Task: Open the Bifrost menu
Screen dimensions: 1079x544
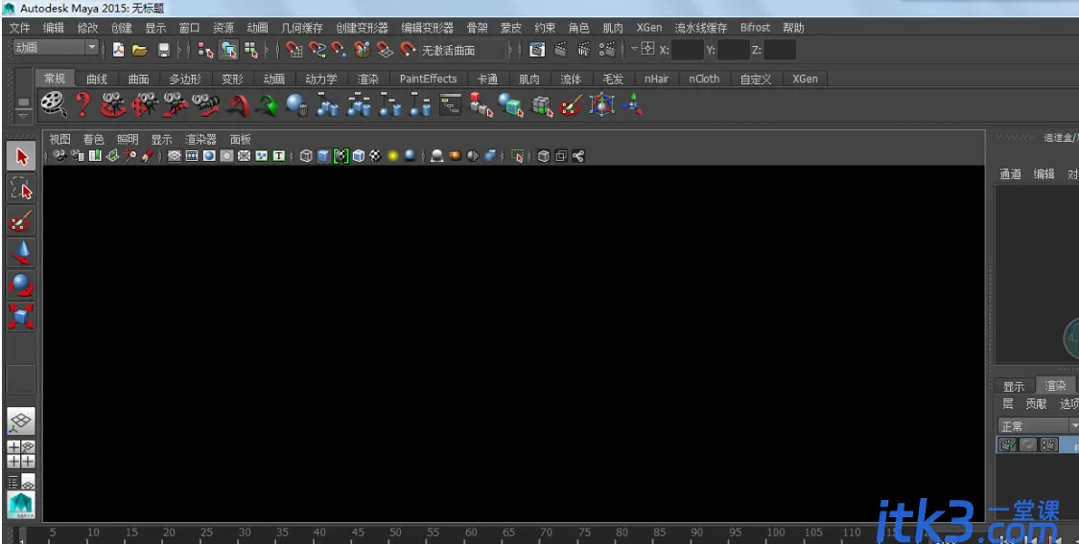Action: coord(755,28)
